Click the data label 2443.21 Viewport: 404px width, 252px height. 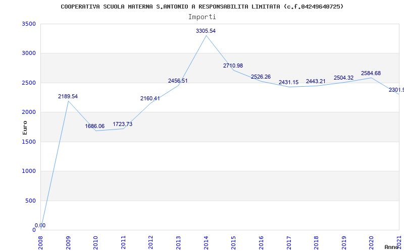pyautogui.click(x=316, y=81)
